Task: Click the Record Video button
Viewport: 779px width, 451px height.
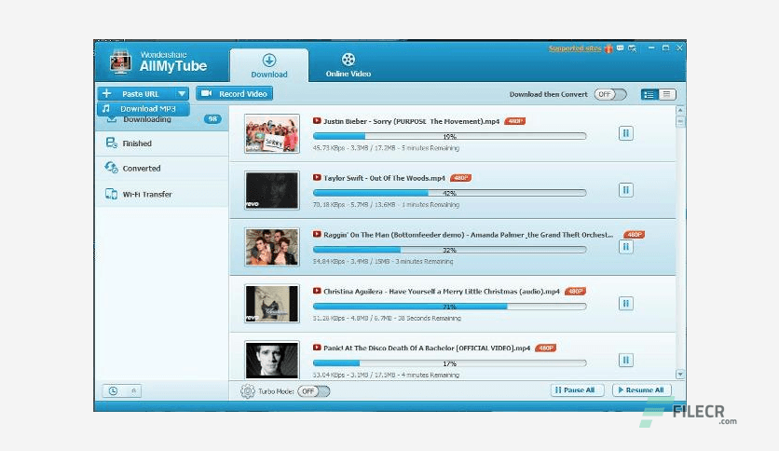Action: click(x=234, y=93)
